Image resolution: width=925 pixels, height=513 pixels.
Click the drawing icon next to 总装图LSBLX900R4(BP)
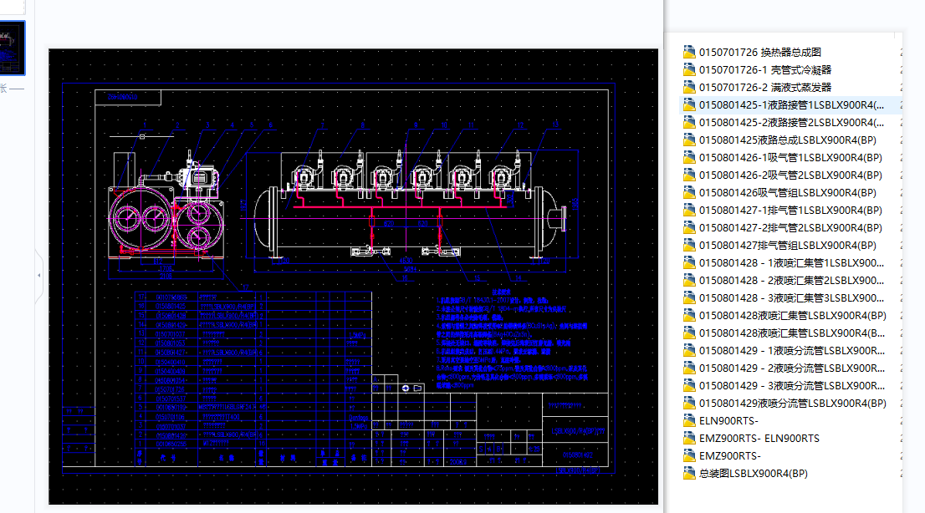[x=687, y=473]
